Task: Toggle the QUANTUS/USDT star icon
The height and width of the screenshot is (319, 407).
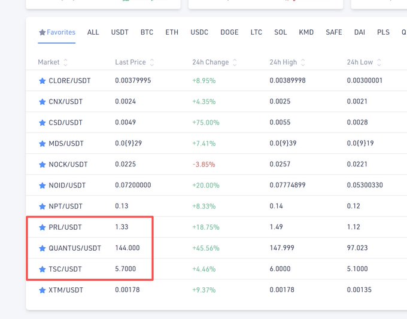Action: [42, 248]
